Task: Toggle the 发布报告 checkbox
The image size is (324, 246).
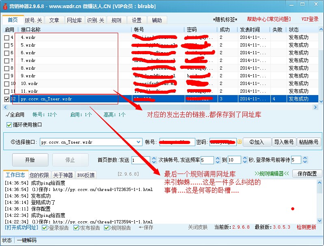Action: point(76,228)
